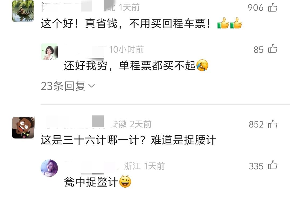The image size is (290, 197).
Task: Like the reply with 85 likes
Action: [x=273, y=49]
